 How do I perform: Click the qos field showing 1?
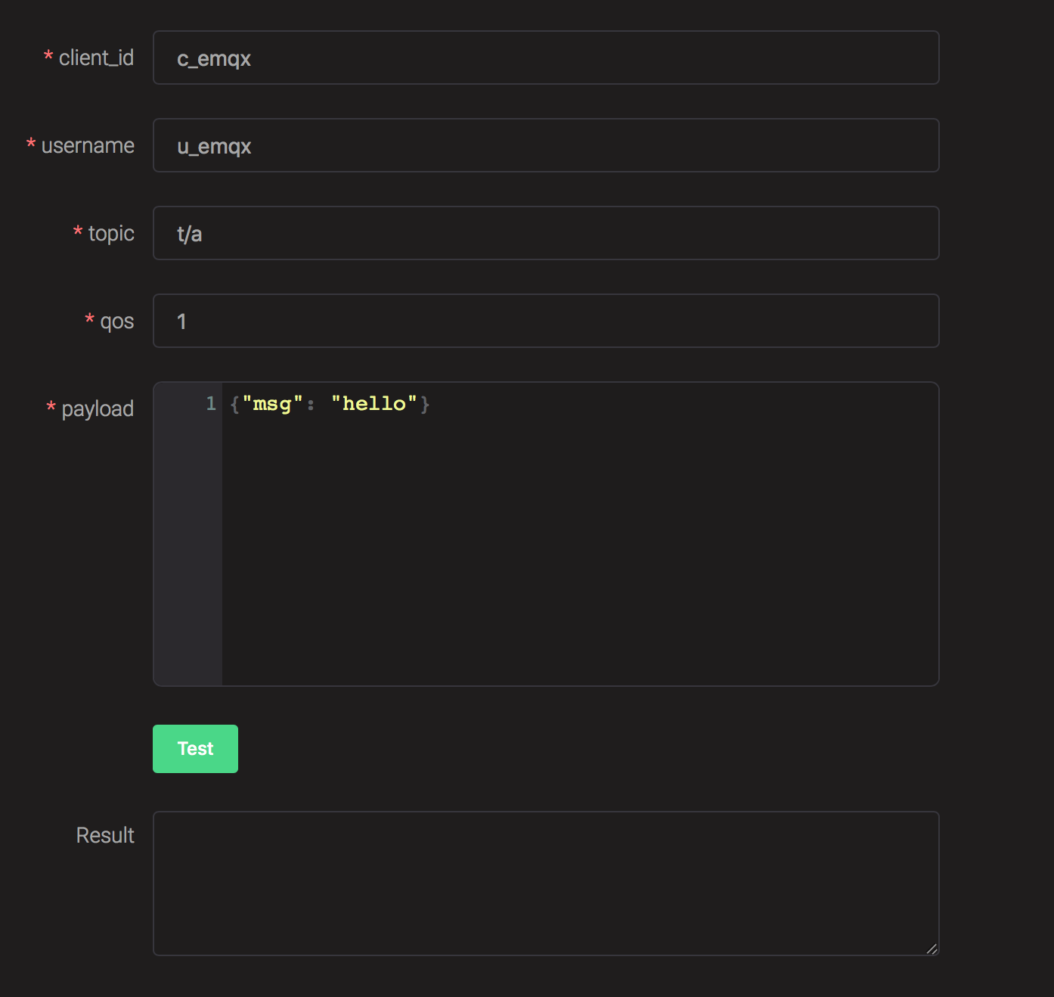(x=546, y=321)
